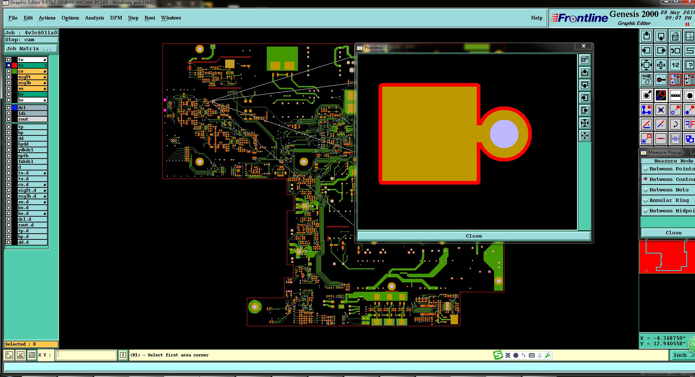Toggle the 'rout' layer checkbox

click(x=9, y=119)
